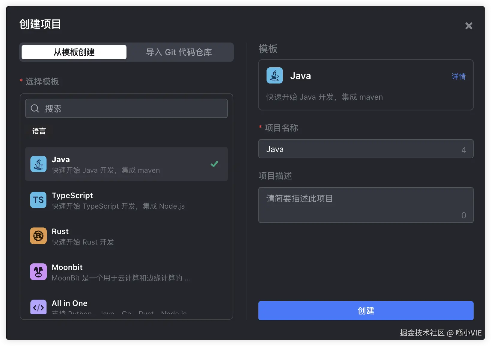Click the 创建项目 dialog title

40,24
